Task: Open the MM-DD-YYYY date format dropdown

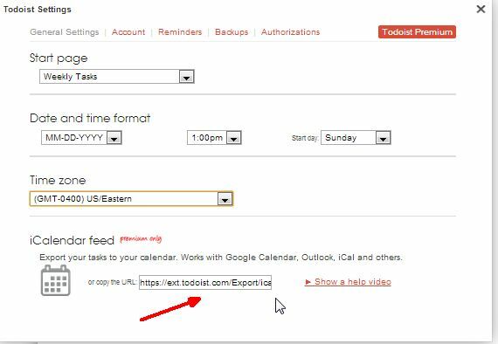Action: click(81, 138)
